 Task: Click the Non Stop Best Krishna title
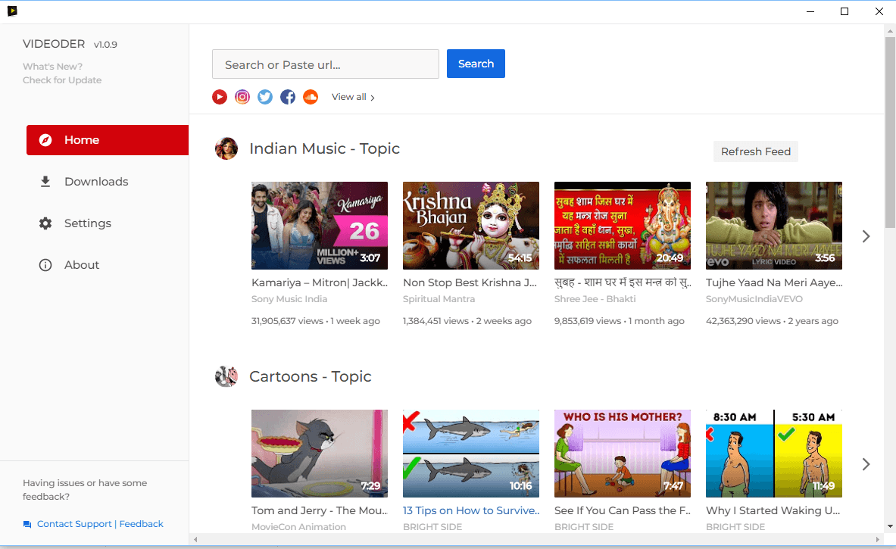click(470, 282)
